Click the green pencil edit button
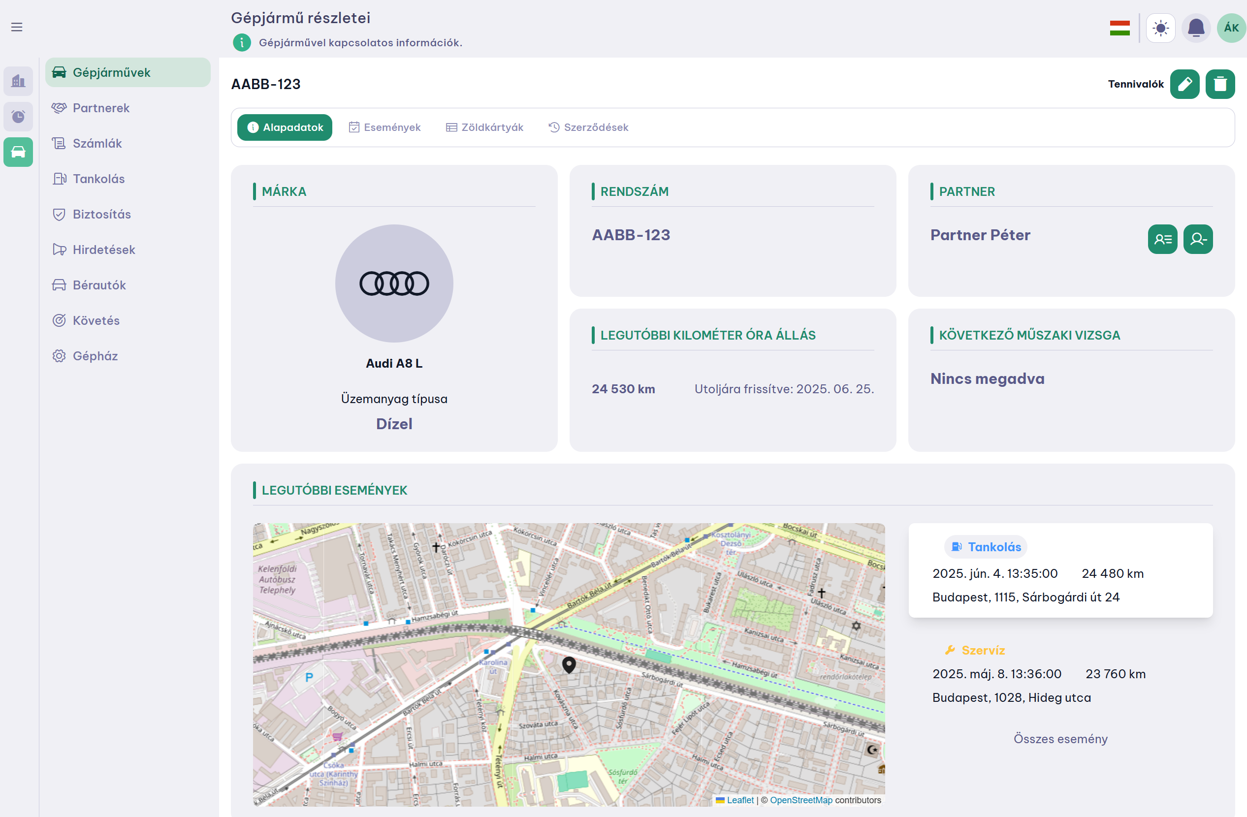 point(1184,84)
